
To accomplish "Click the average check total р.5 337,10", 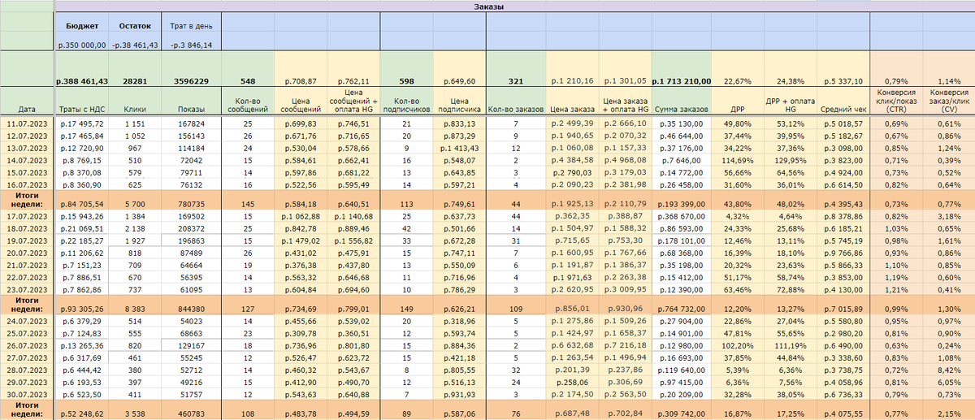I will click(x=843, y=81).
